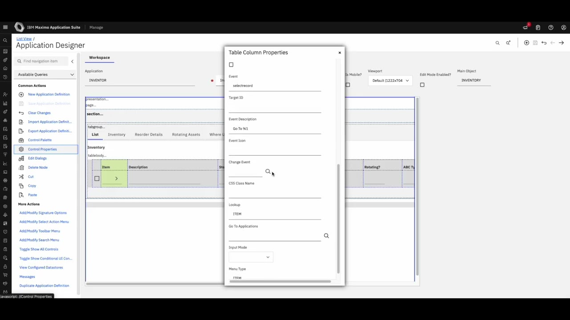The width and height of the screenshot is (570, 320).
Task: Click the Manage header item
Action: pos(96,28)
